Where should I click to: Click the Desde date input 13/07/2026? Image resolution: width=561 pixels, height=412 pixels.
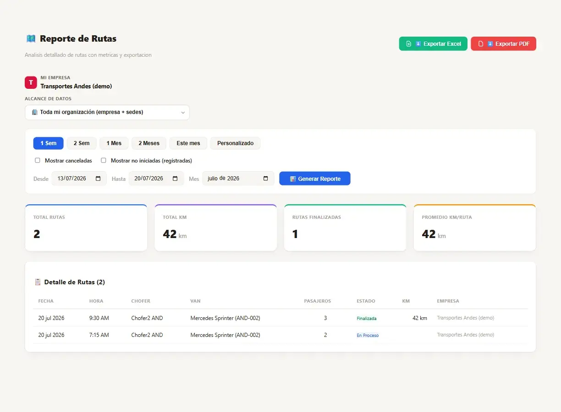click(x=79, y=179)
